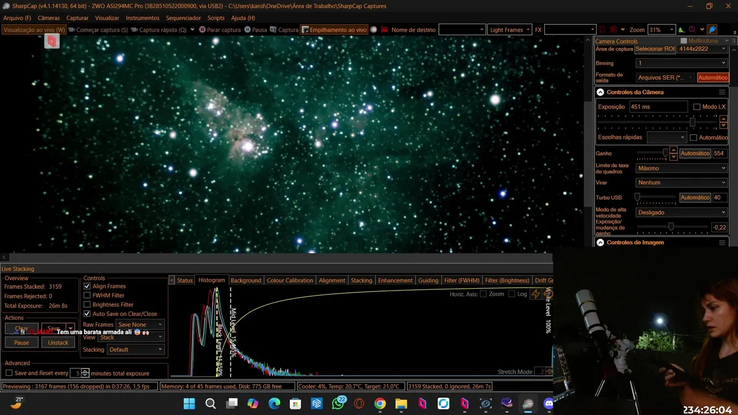This screenshot has width=738, height=415.
Task: Open the Instrumentos menu
Action: [x=142, y=18]
